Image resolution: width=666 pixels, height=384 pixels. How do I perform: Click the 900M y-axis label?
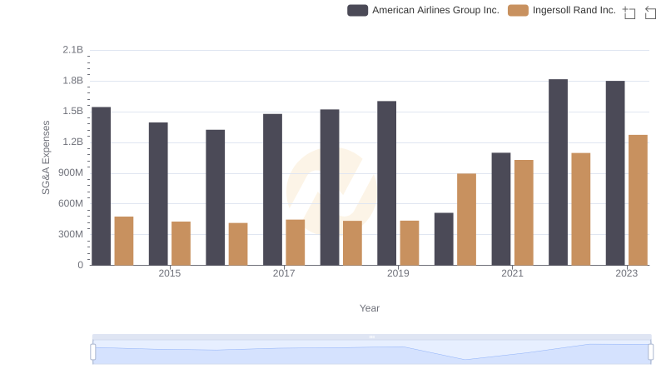71,173
